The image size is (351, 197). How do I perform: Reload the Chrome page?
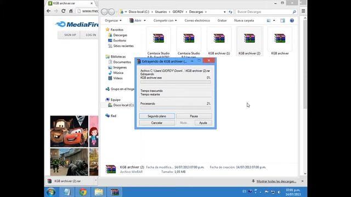(64, 11)
